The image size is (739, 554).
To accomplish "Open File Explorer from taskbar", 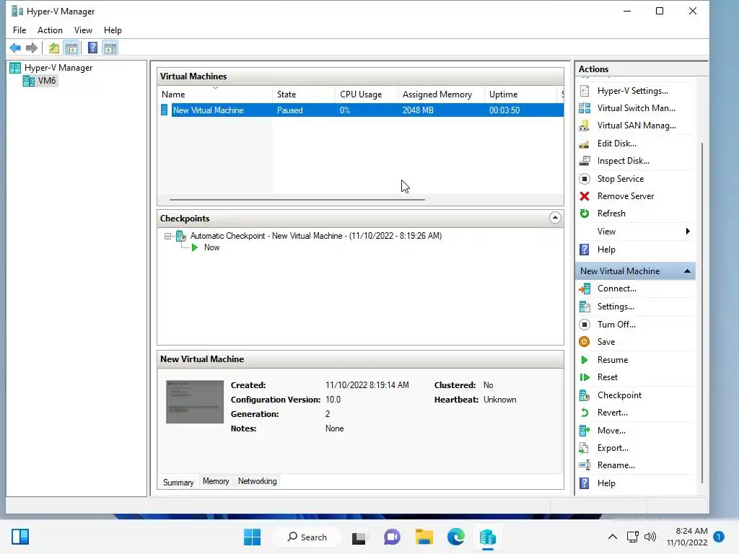I will point(424,537).
